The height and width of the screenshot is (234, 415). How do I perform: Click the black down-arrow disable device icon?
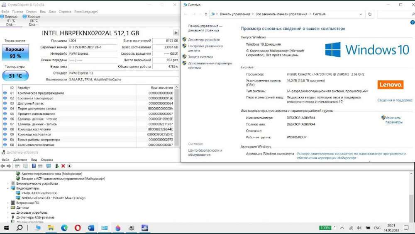point(69,166)
